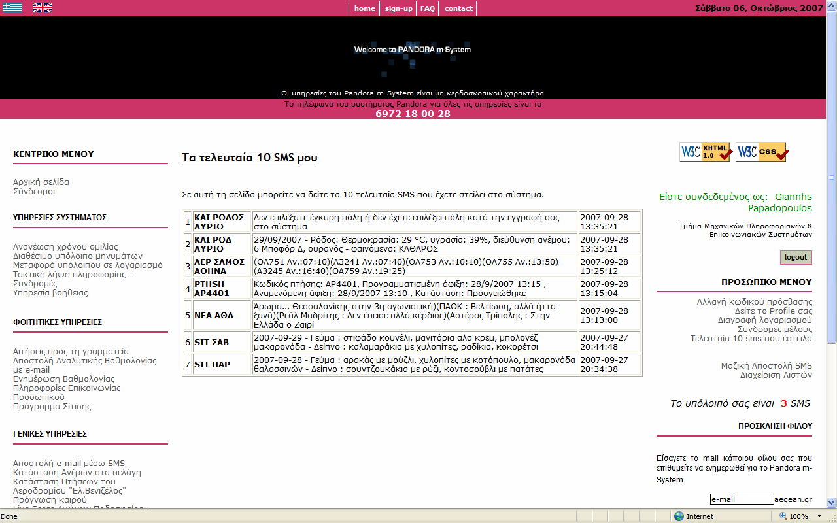Screen dimensions: 837x523
Task: Open Μαζική Αποστολή SMS link
Action: 766,365
